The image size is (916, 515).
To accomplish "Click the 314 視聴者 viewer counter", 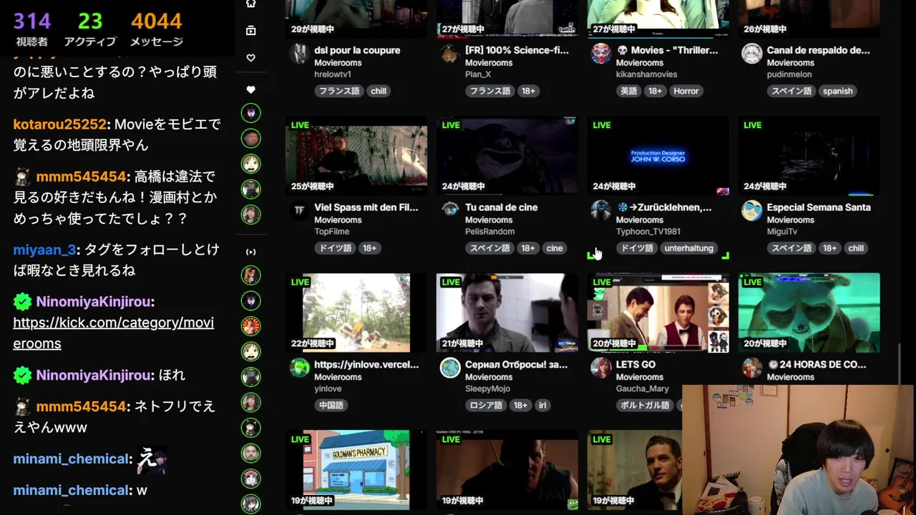I will [x=31, y=29].
